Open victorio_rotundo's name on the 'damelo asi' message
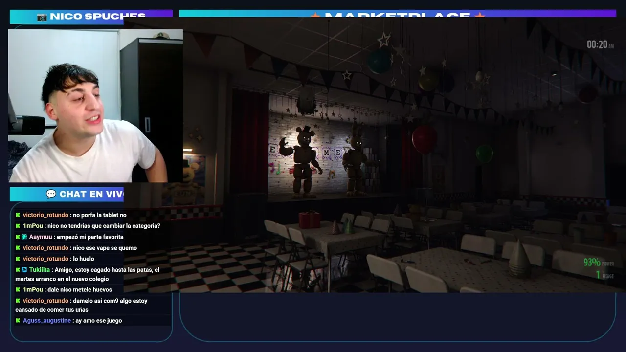This screenshot has width=626, height=352. pyautogui.click(x=45, y=301)
